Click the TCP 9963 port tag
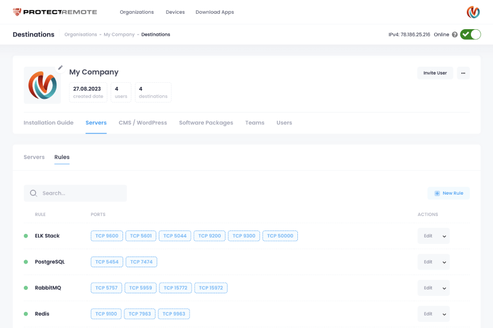This screenshot has width=493, height=328. point(174,314)
